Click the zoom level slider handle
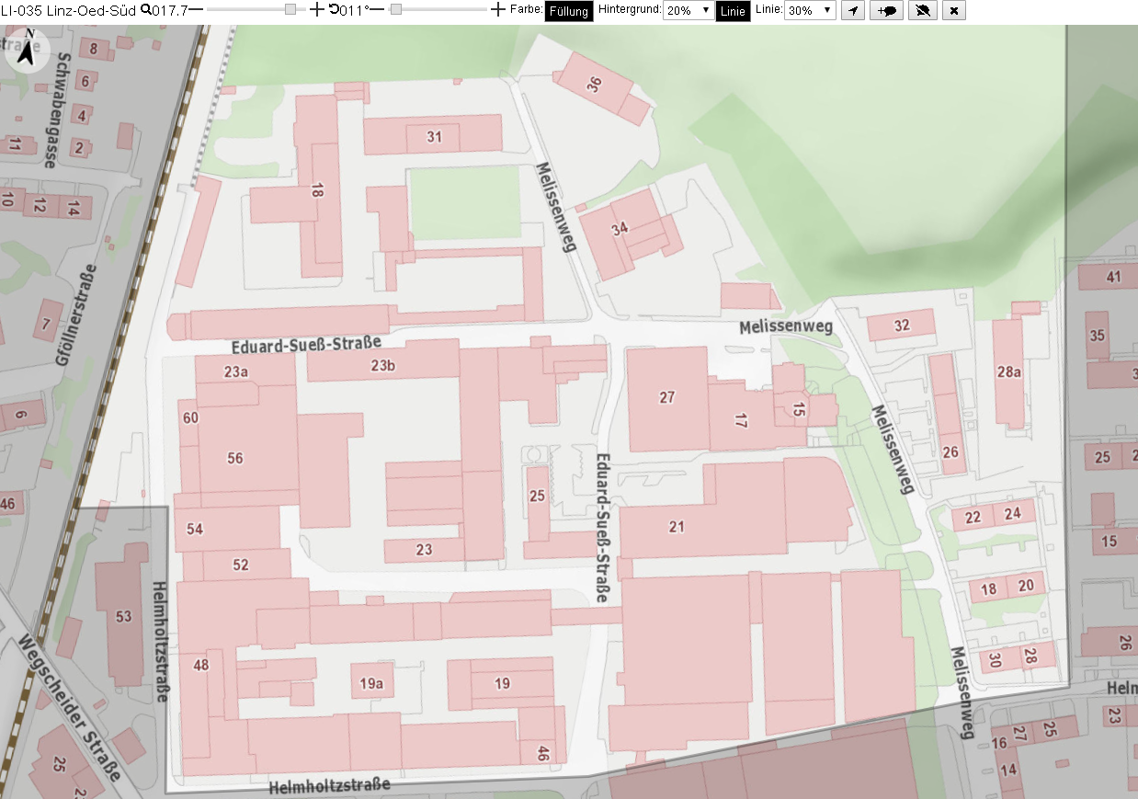The height and width of the screenshot is (799, 1138). pyautogui.click(x=290, y=9)
